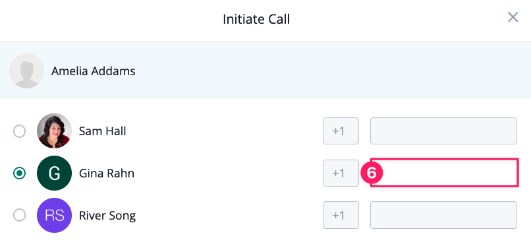
Task: Open the +1 country code for Gina Rahn
Action: (341, 173)
